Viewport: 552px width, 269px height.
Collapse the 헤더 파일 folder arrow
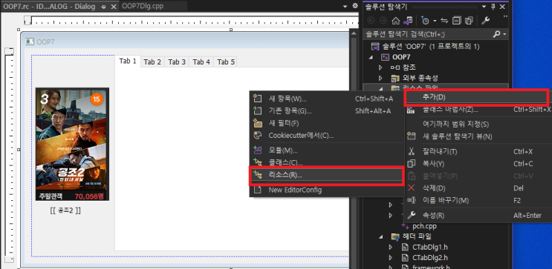click(381, 236)
